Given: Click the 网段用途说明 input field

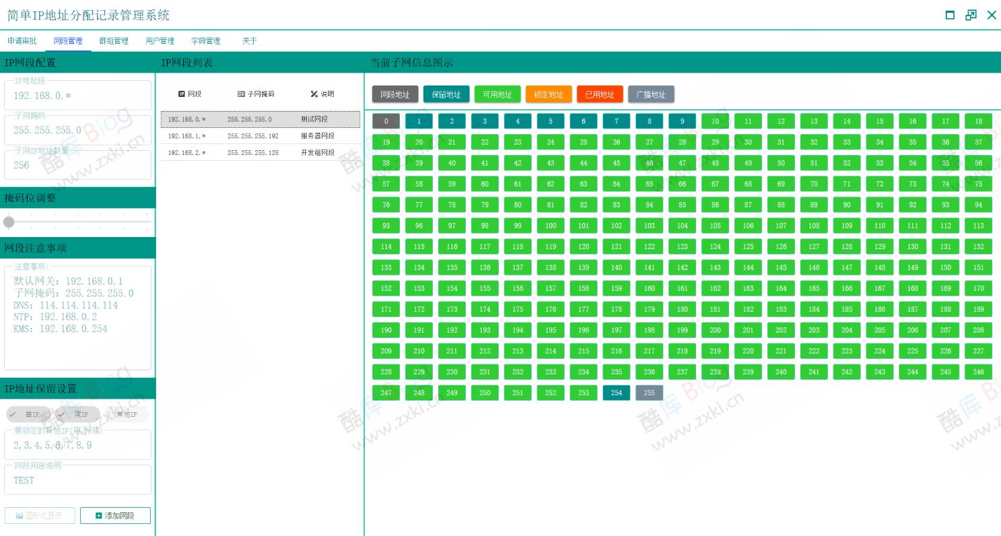Looking at the screenshot, I should 77,481.
